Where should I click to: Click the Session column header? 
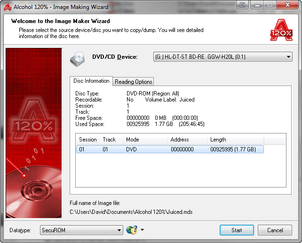coord(88,140)
